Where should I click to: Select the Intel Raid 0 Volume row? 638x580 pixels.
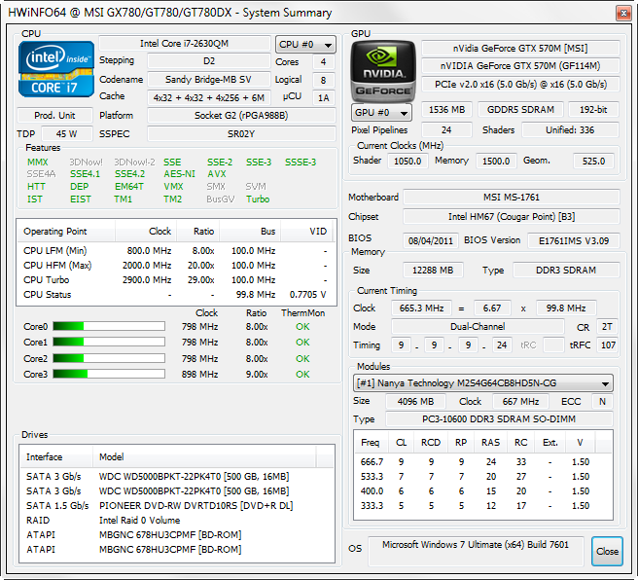coord(177,521)
